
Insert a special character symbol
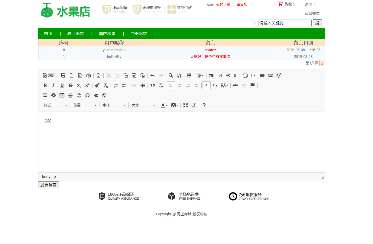(87, 95)
